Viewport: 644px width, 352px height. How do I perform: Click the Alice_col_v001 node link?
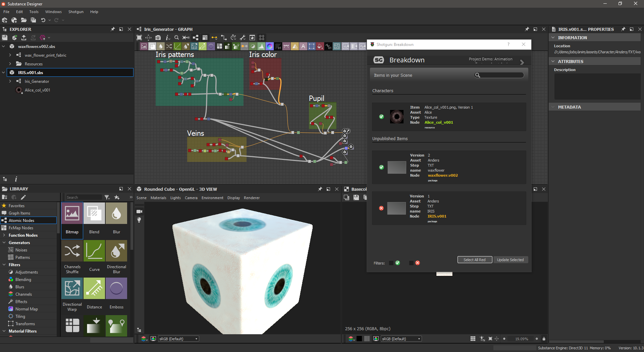[x=439, y=122]
